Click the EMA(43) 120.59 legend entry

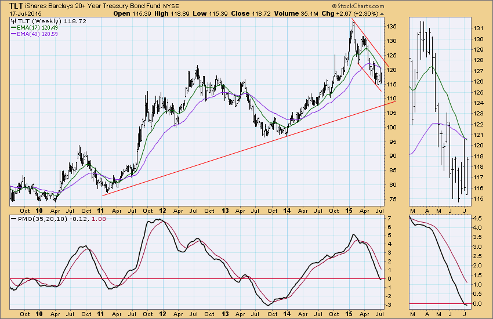[35, 34]
